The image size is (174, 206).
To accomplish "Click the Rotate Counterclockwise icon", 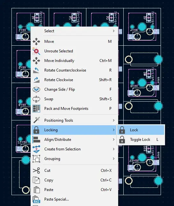I will click(36, 70).
